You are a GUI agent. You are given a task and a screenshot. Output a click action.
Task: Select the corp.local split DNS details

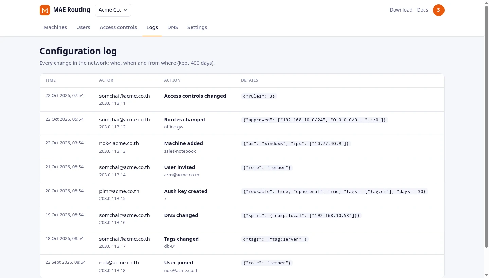click(x=302, y=216)
